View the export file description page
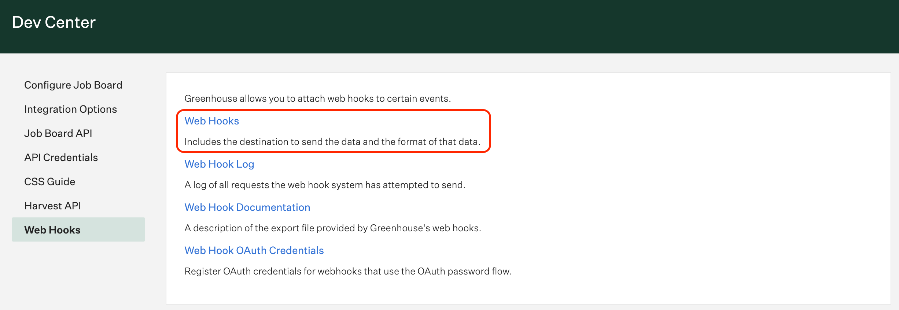Viewport: 899px width, 310px height. coord(247,207)
